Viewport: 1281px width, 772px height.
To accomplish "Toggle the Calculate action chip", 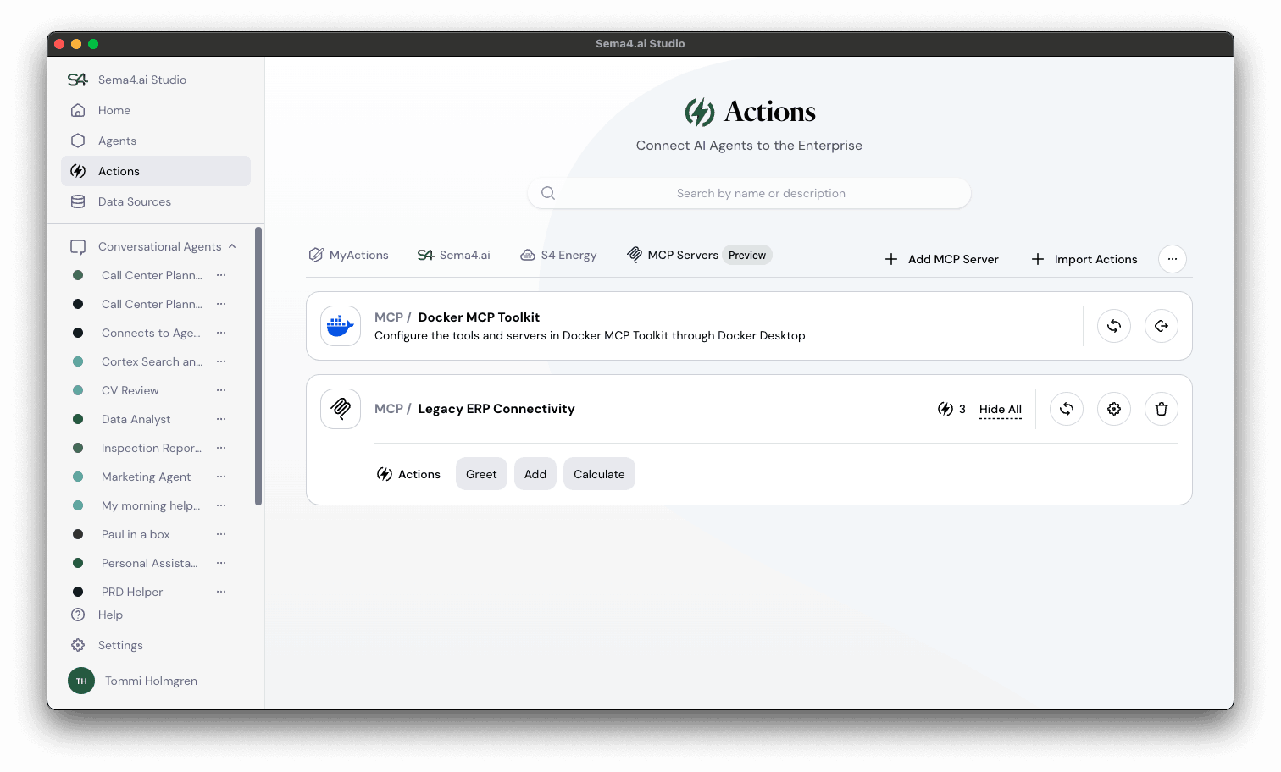I will pos(599,473).
